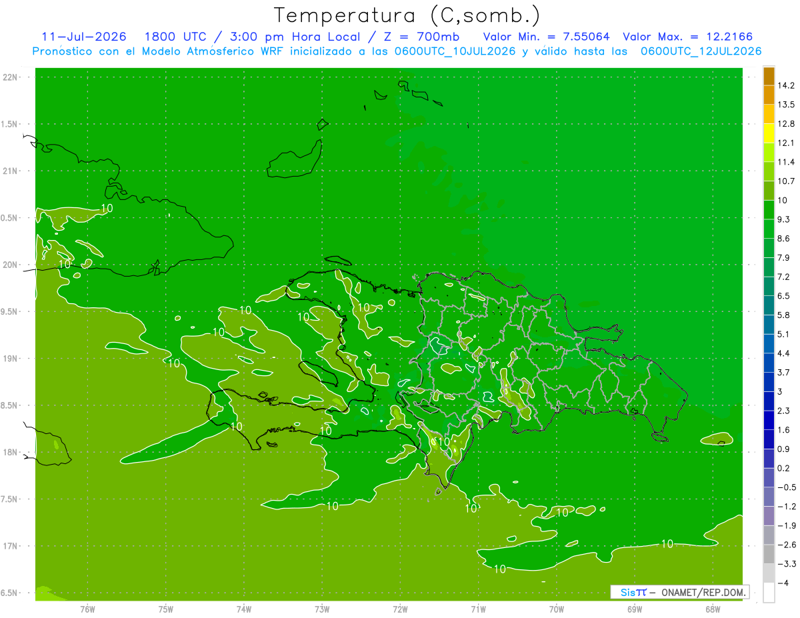The image size is (800, 618).
Task: Click the "3.7" value on the color scale
Action: (x=783, y=373)
